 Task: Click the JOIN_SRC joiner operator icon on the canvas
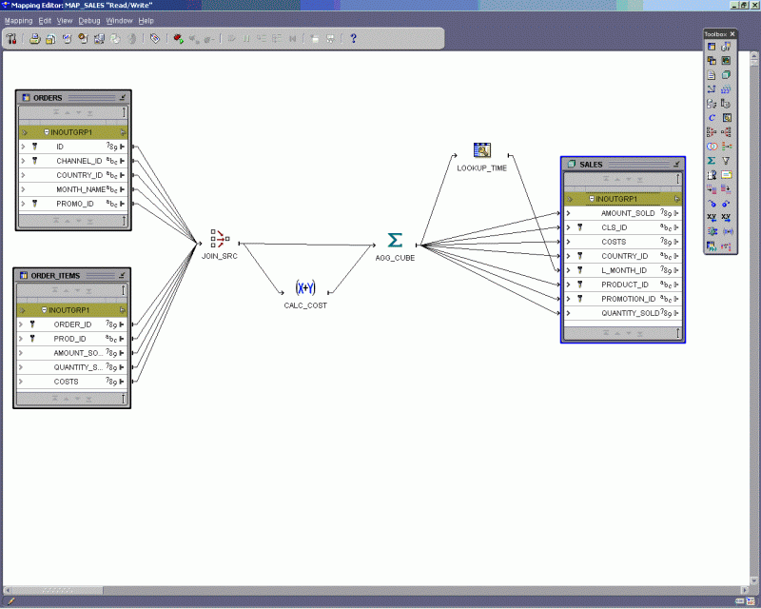pyautogui.click(x=220, y=239)
